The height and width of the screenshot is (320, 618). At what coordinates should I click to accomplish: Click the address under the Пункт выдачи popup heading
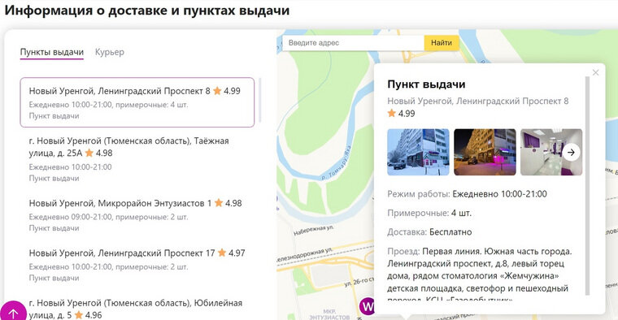coord(477,102)
